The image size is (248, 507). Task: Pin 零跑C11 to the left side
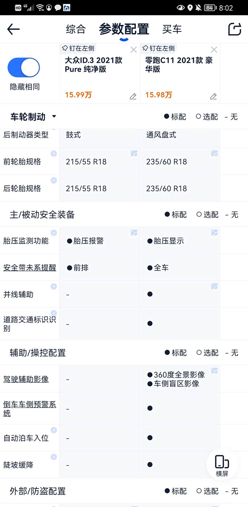158,48
